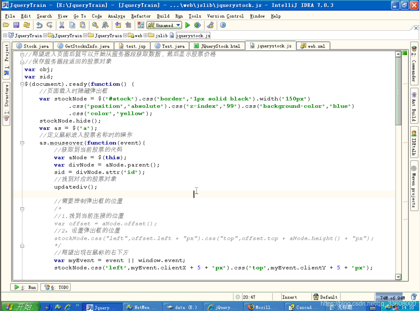420x311 pixels.
Task: Click the Debug bug icon
Action: click(x=197, y=25)
